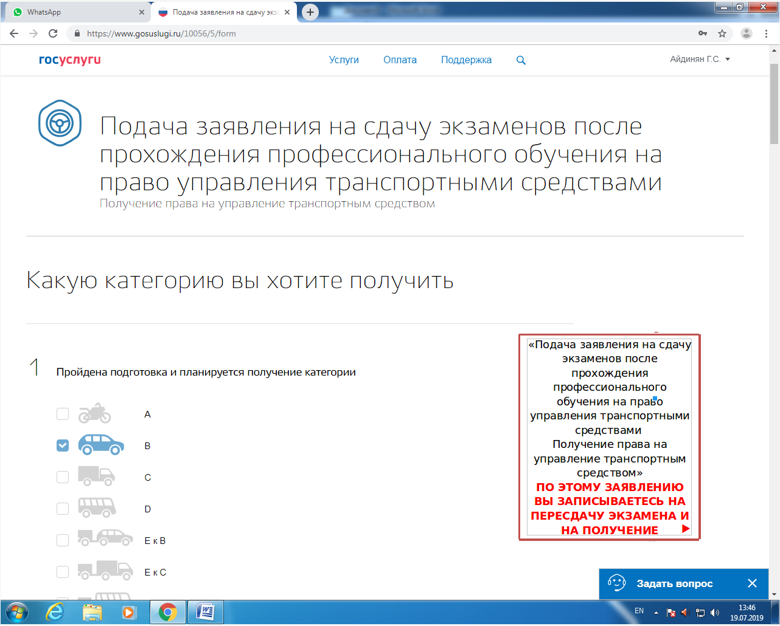This screenshot has width=780, height=626.
Task: Click the steering wheel service icon
Action: point(60,123)
